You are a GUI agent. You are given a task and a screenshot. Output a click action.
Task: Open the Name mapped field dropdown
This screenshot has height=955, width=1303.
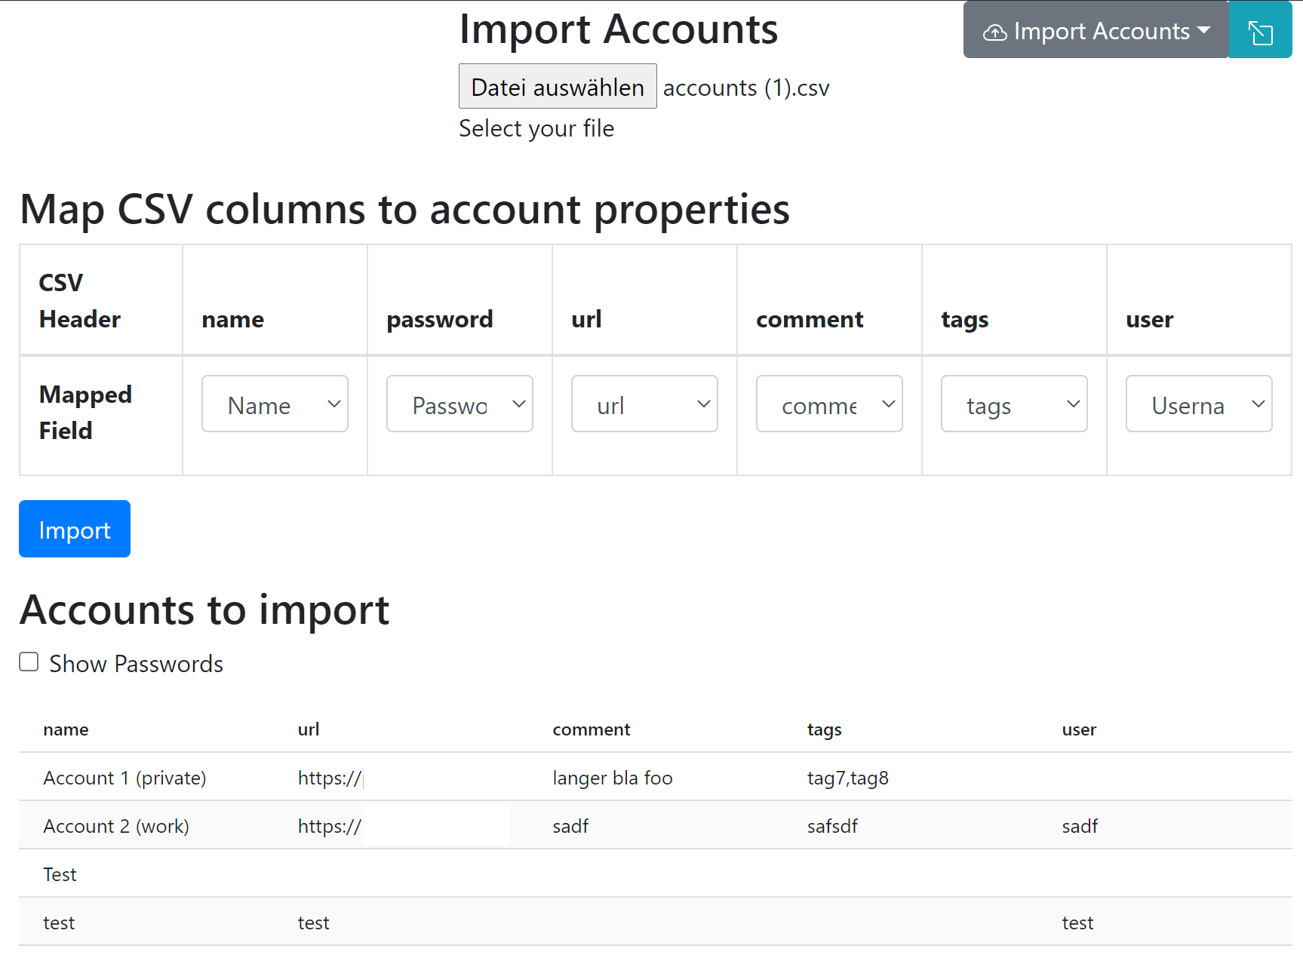click(x=275, y=404)
